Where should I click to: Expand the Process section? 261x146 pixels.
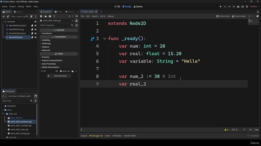[x=45, y=57]
